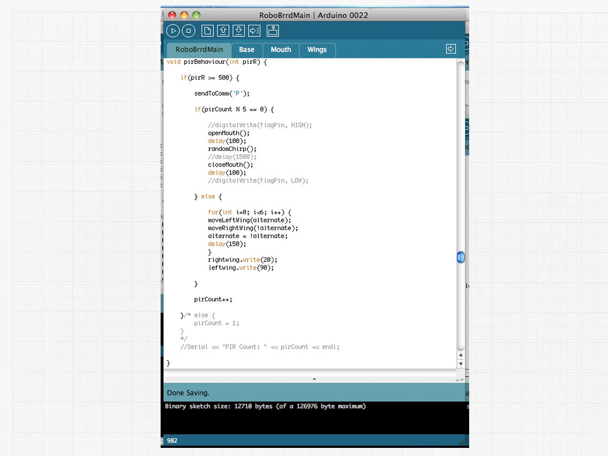Open the Serial Monitor icon

pyautogui.click(x=273, y=31)
